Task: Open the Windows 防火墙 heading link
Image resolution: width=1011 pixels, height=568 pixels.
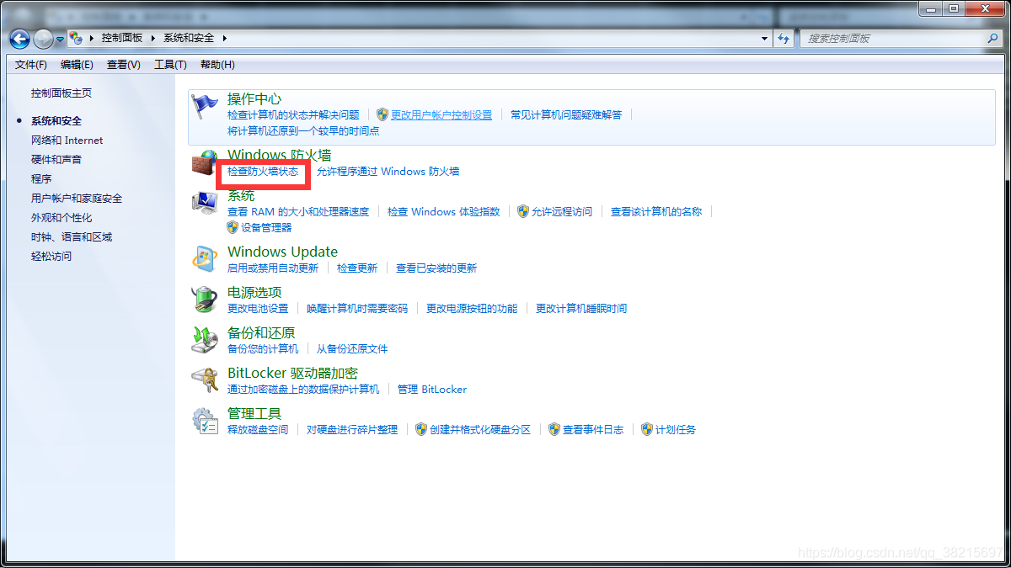Action: 280,156
